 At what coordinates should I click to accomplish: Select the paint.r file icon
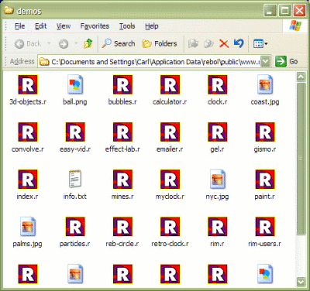point(265,180)
